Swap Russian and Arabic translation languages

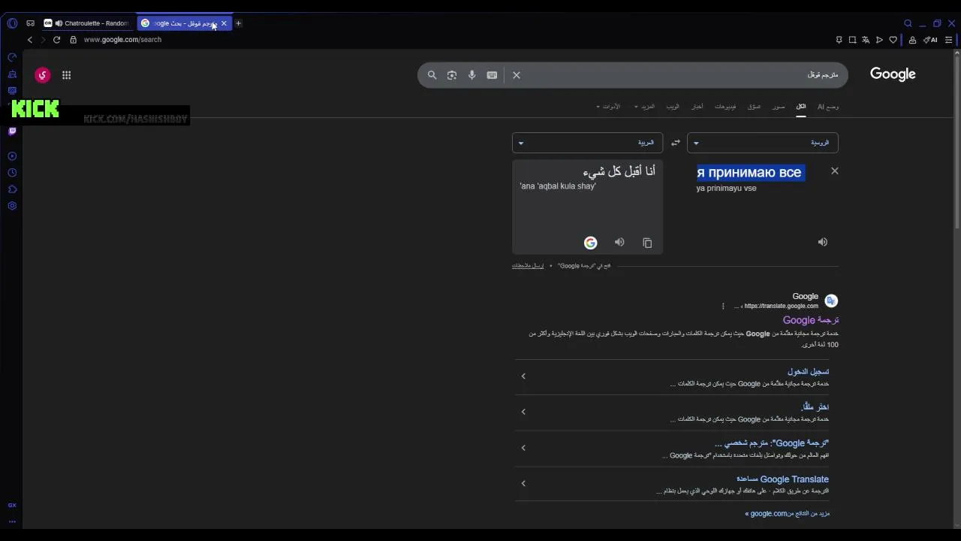coord(676,143)
